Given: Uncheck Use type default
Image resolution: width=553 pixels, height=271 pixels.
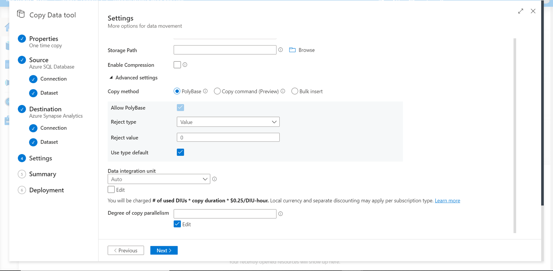Looking at the screenshot, I should click(180, 152).
